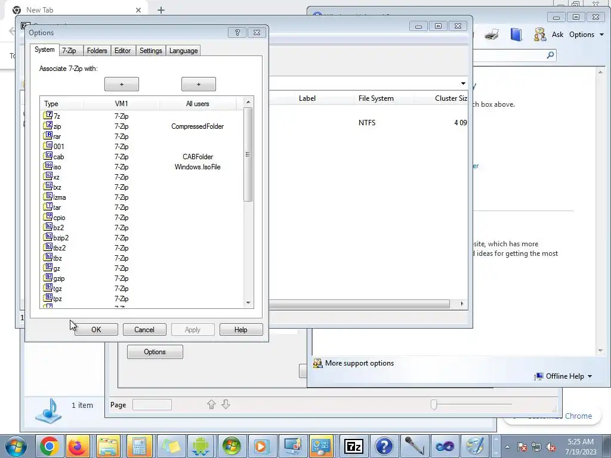Select the bzip2 file type icon
This screenshot has height=458, width=611.
(48, 237)
